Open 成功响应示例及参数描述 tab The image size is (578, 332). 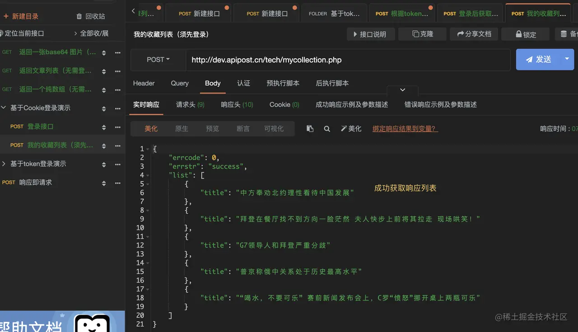coord(352,104)
